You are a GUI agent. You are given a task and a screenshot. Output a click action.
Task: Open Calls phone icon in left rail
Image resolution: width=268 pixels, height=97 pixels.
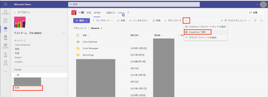[5, 55]
